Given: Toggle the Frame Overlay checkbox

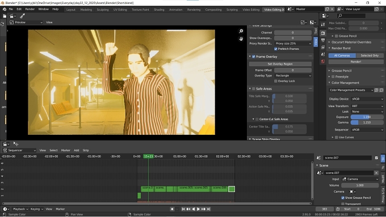Looking at the screenshot, I should point(254,57).
